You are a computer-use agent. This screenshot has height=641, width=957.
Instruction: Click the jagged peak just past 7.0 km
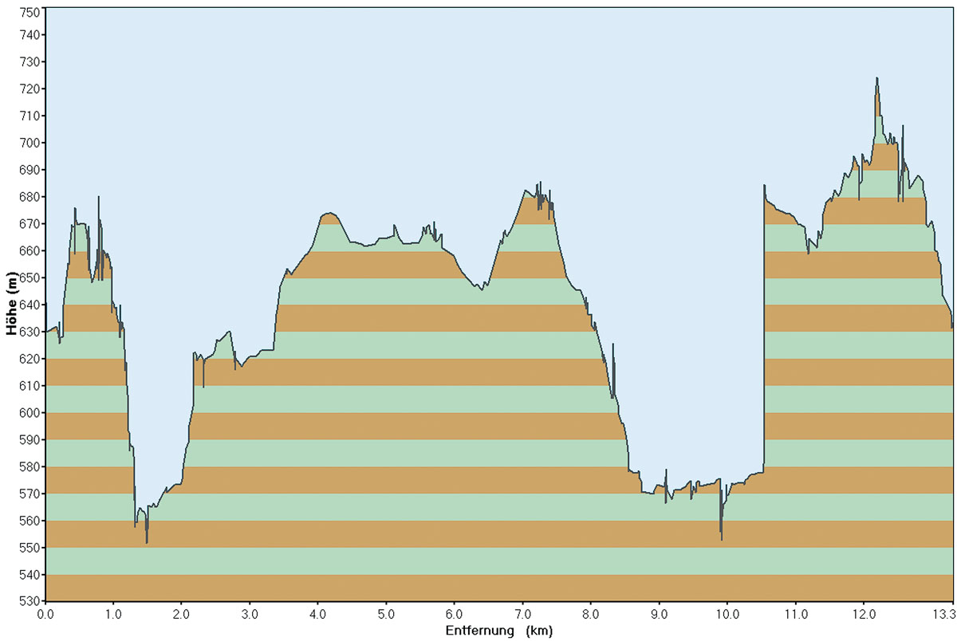pos(539,184)
